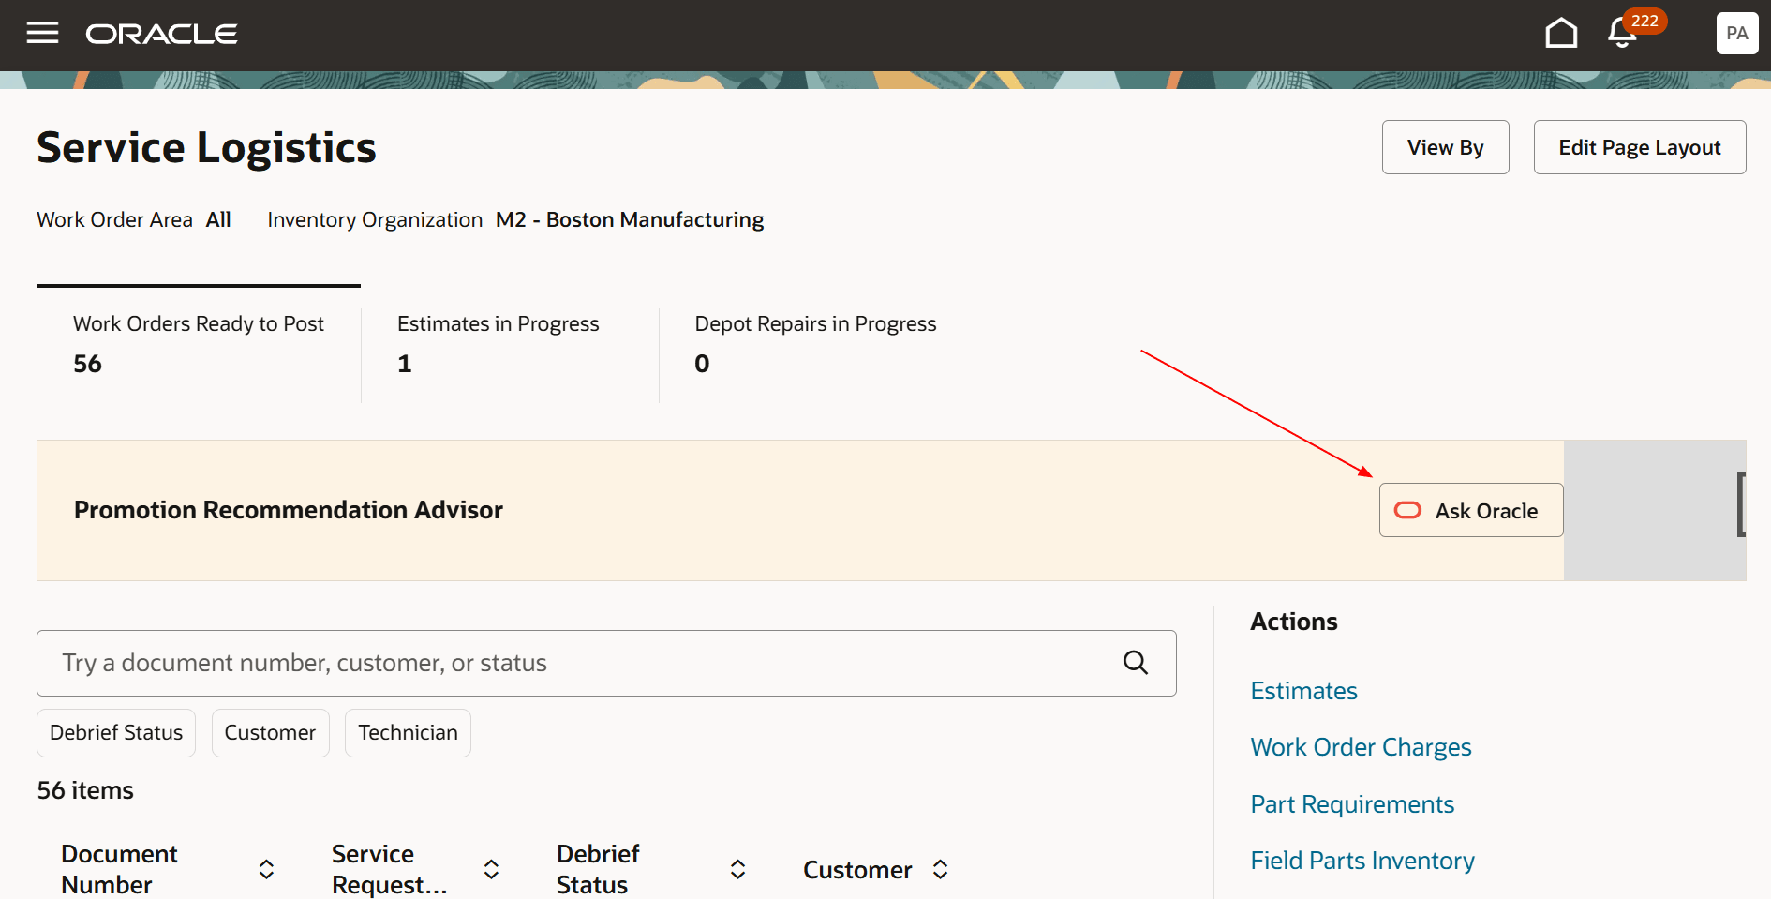Switch to the Estimates in Progress tab
Viewport: 1771px width, 899px height.
pyautogui.click(x=499, y=344)
